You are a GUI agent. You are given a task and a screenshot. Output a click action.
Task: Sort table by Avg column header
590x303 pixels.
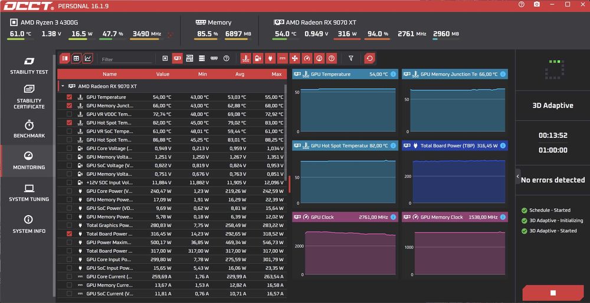click(x=240, y=74)
